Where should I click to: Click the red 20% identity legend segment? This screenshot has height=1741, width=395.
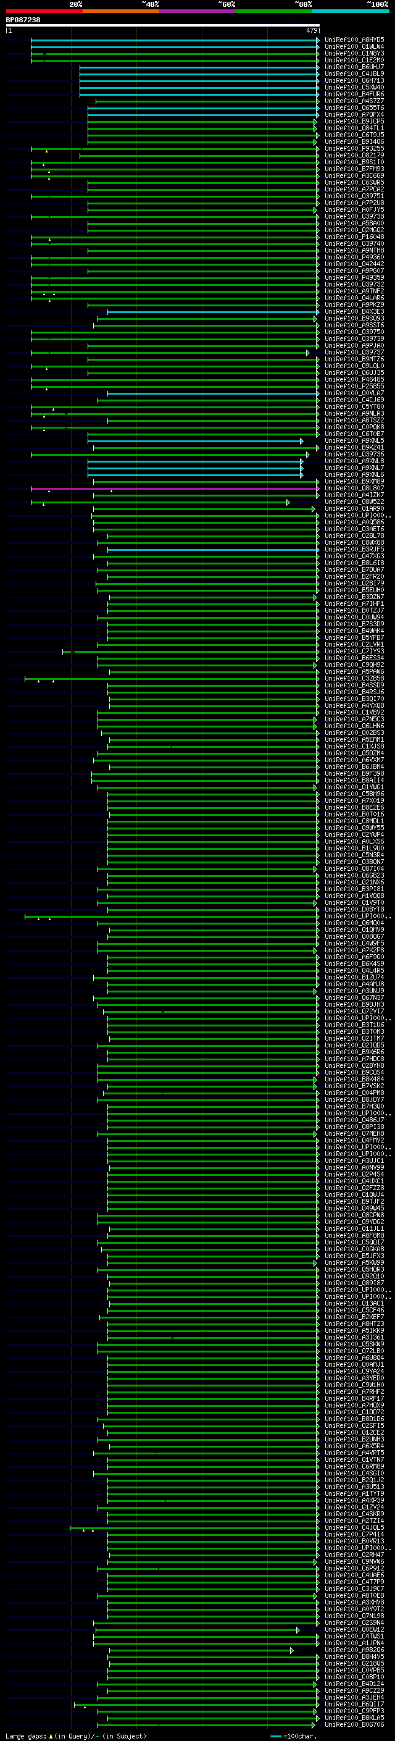pos(44,11)
